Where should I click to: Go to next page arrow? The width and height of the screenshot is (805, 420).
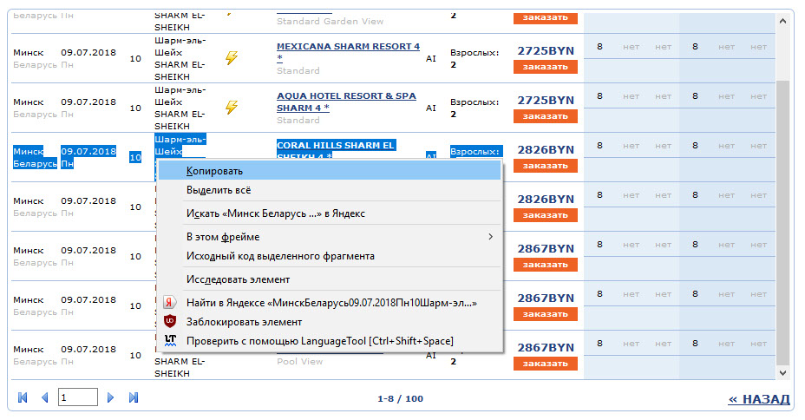111,397
